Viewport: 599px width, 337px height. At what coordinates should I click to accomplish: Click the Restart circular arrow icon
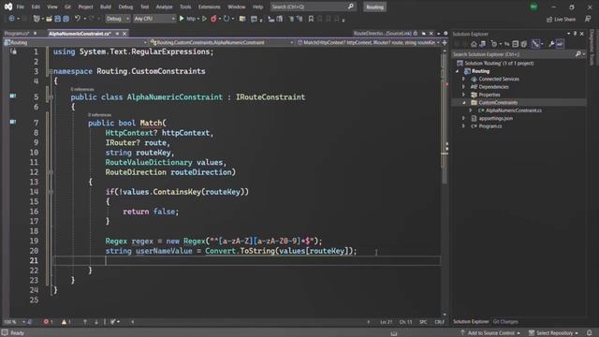226,19
